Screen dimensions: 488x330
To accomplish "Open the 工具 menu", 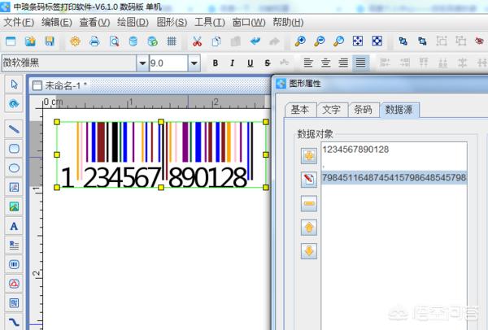I will point(210,23).
